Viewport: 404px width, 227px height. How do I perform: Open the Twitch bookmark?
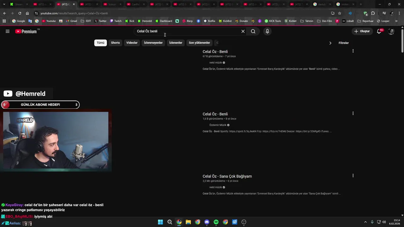[116, 21]
